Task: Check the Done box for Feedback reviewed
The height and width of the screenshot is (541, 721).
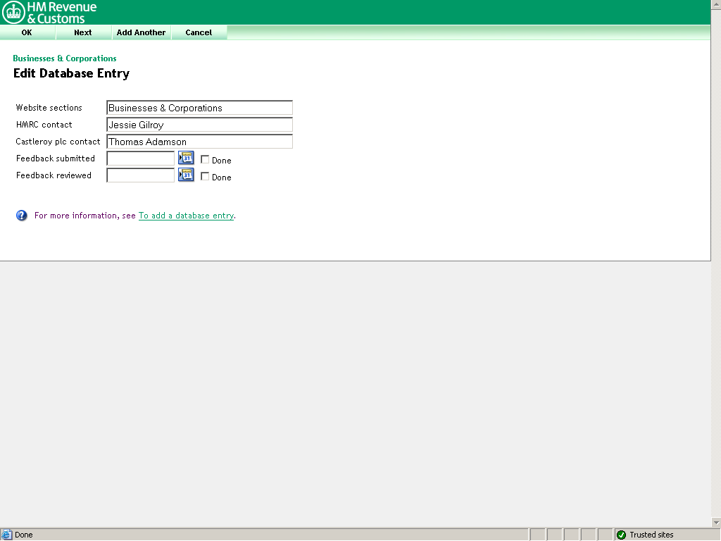Action: coord(205,177)
